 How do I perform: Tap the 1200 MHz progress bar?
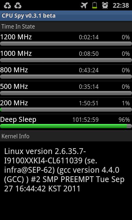pos(66,44)
